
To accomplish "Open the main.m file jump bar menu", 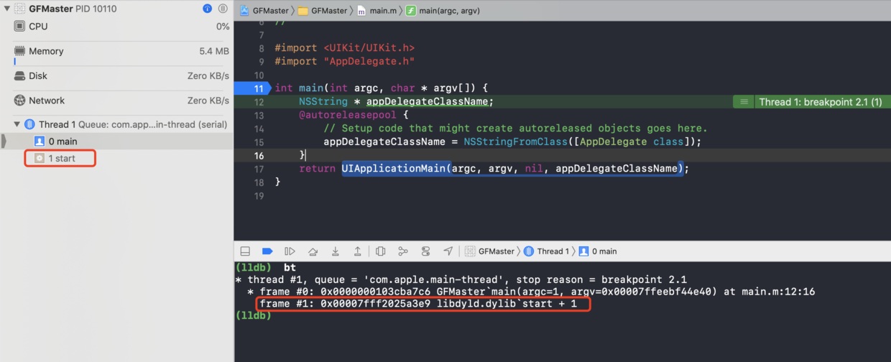I will [378, 11].
